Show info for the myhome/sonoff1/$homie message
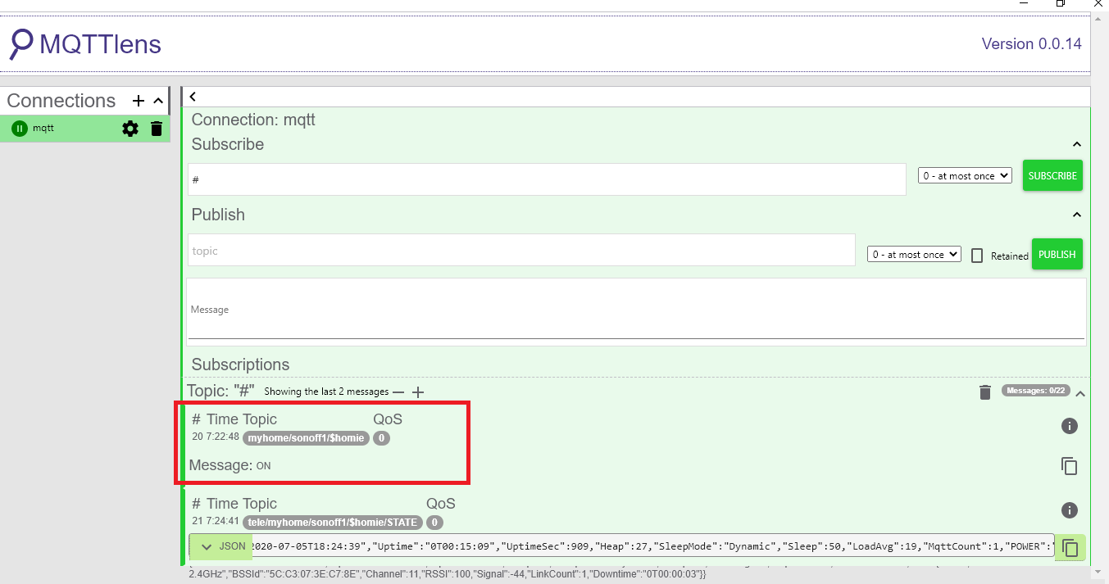1109x584 pixels. click(1069, 426)
